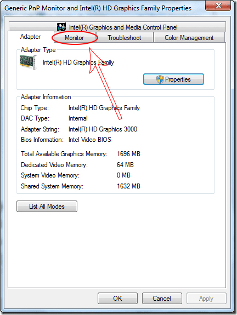This screenshot has width=237, height=315.
Task: Click the 1696 MB total graphics memory value
Action: [128, 154]
